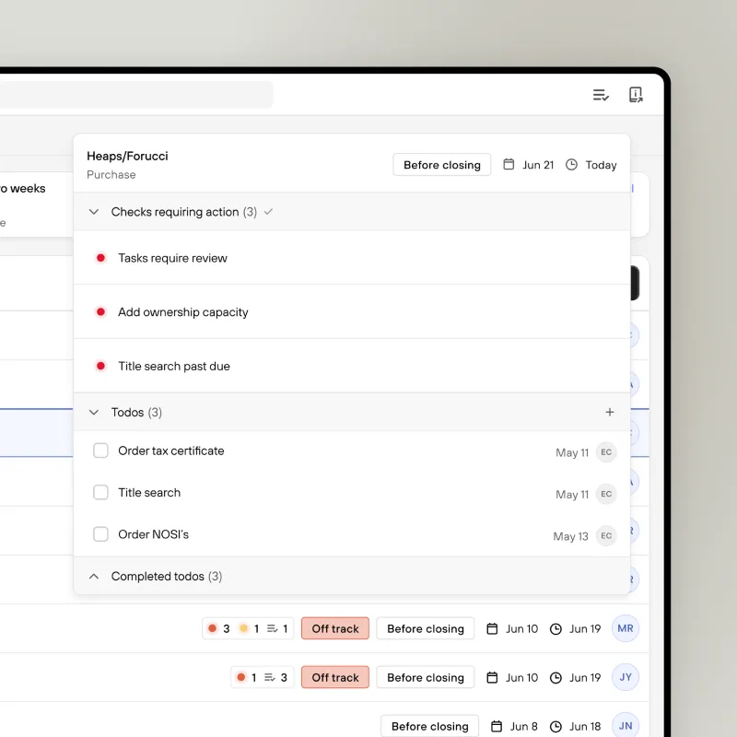Screen dimensions: 737x737
Task: Click status counts badge in MR row
Action: (x=248, y=629)
